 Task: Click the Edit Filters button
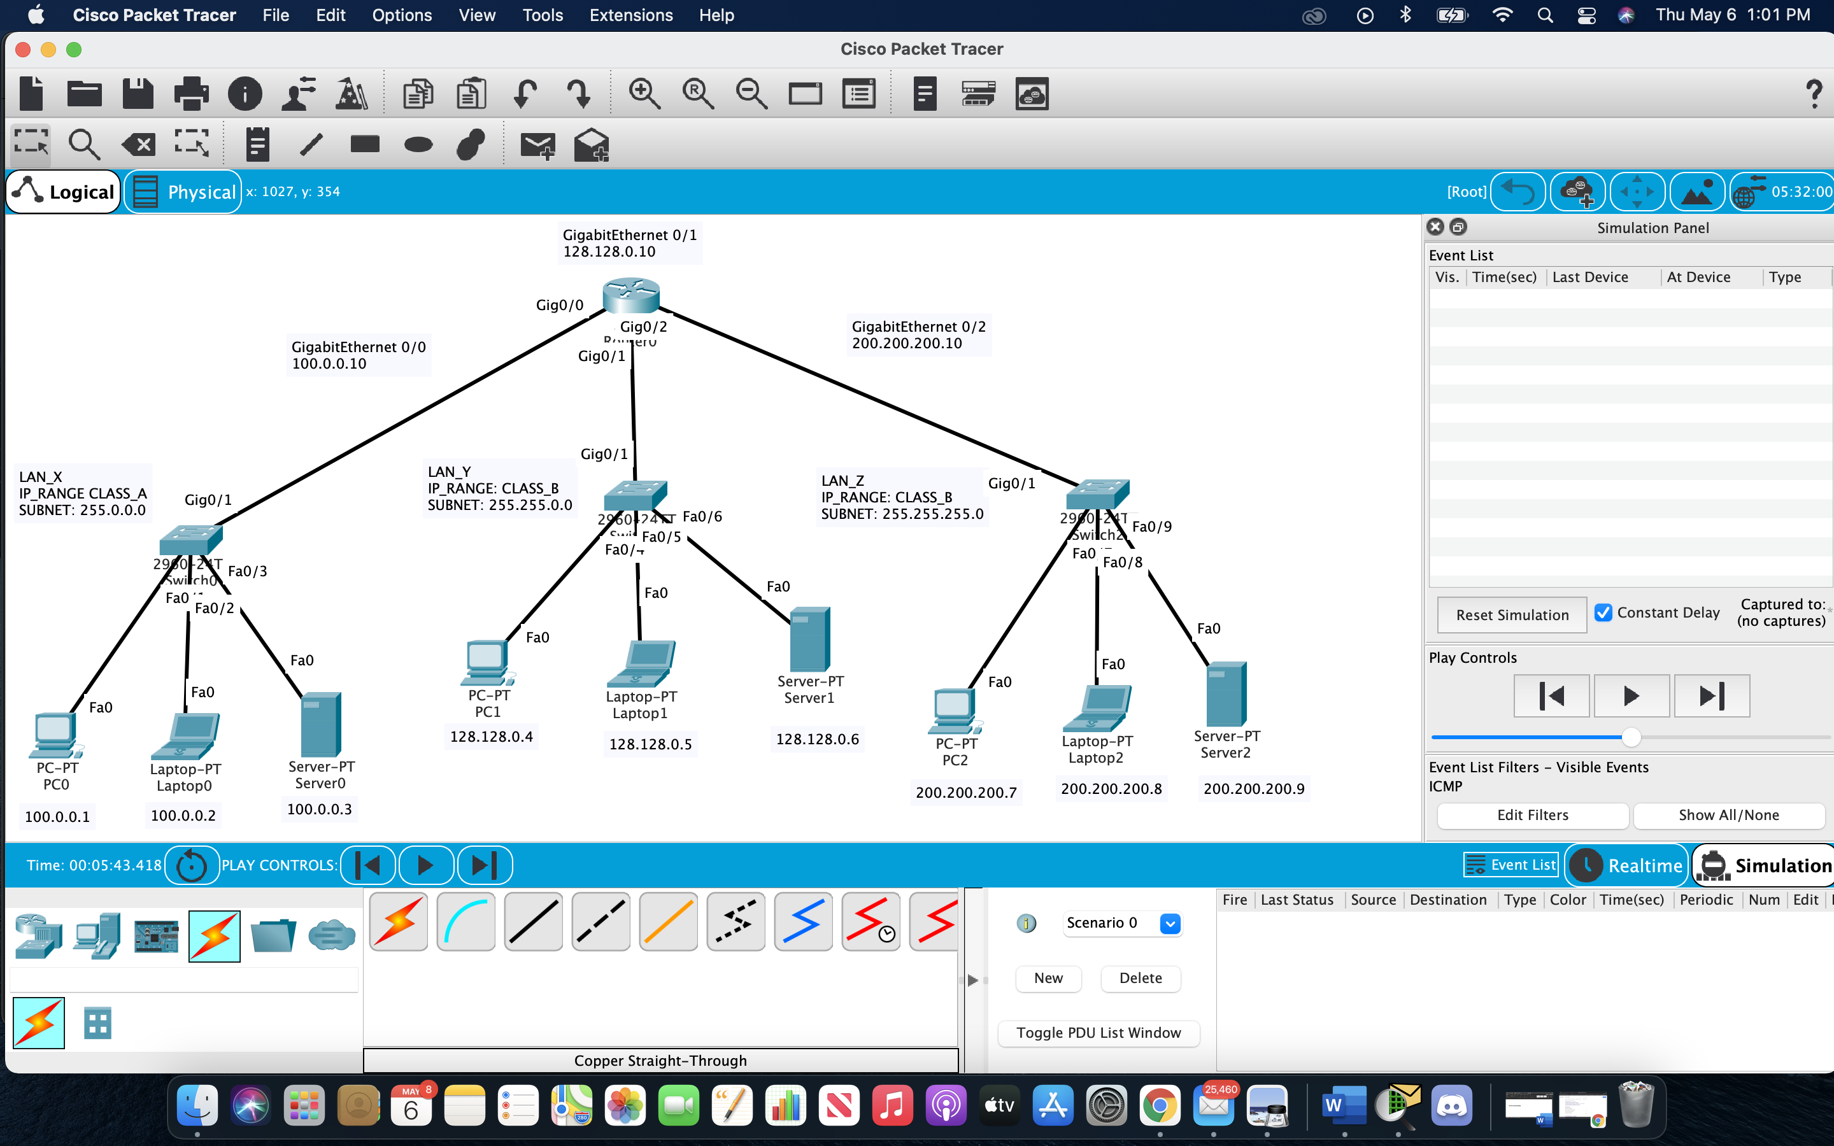(x=1532, y=815)
